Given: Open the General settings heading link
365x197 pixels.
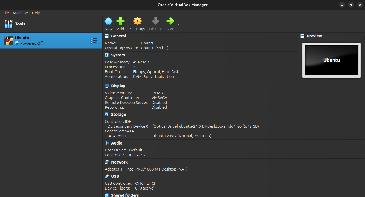Looking at the screenshot, I should [119, 36].
